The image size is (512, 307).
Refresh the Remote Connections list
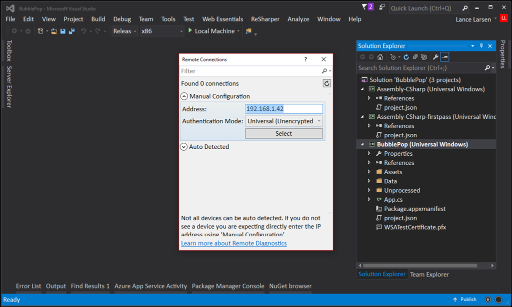tap(326, 83)
